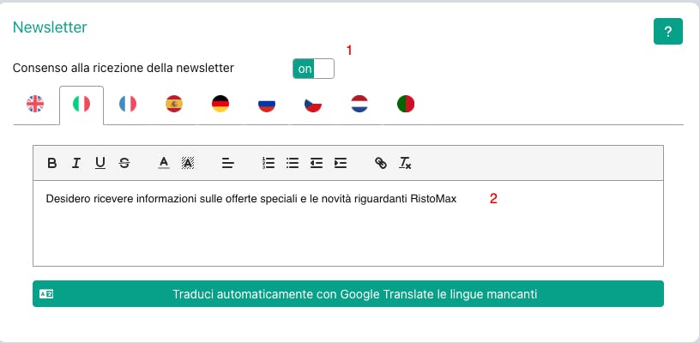This screenshot has width=700, height=343.
Task: Open the French language tab
Action: coord(128,104)
